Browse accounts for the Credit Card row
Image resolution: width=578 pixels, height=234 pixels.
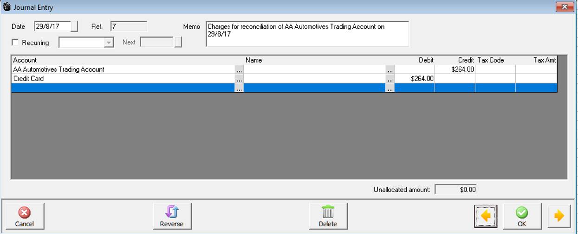point(239,79)
